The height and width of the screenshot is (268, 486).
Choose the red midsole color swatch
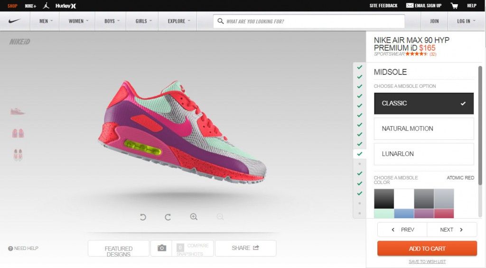[x=444, y=213]
